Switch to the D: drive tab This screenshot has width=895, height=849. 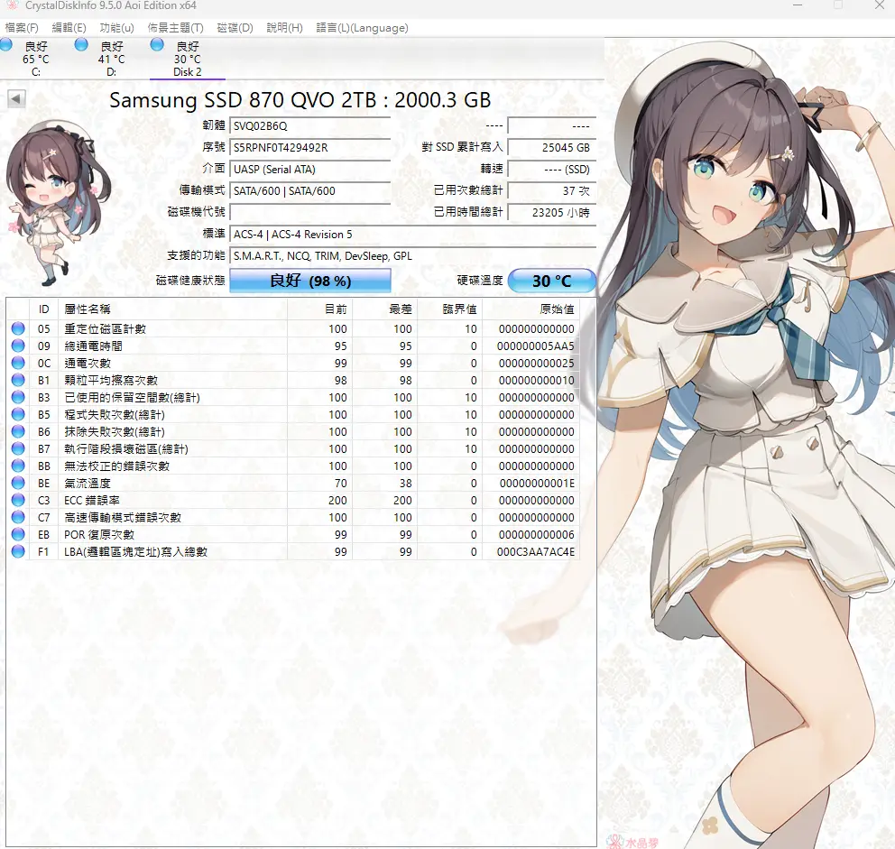point(111,59)
